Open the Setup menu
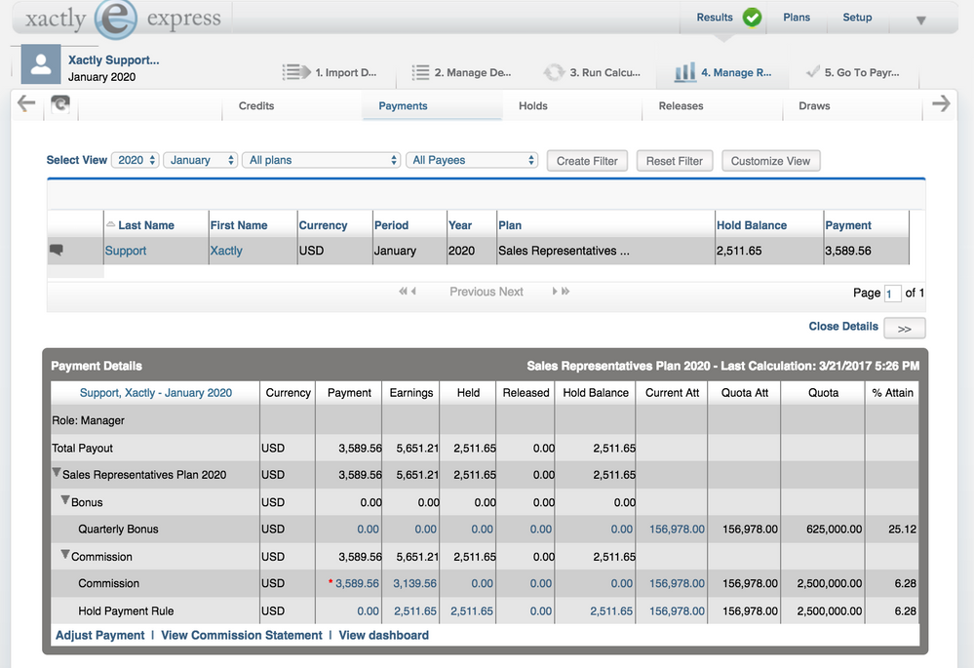This screenshot has height=668, width=974. 857,18
